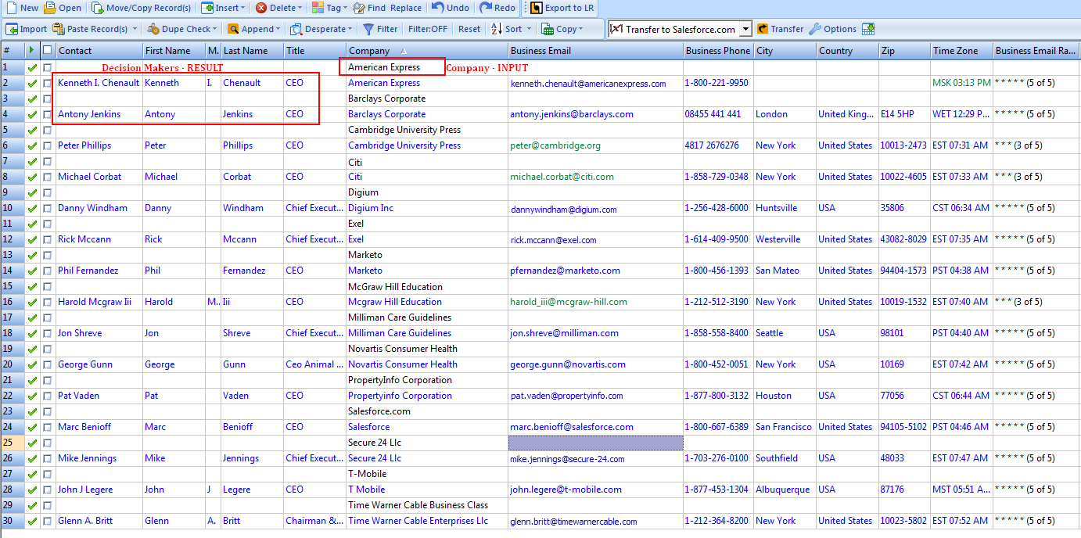The image size is (1081, 538).
Task: Click the Import icon
Action: tap(13, 29)
